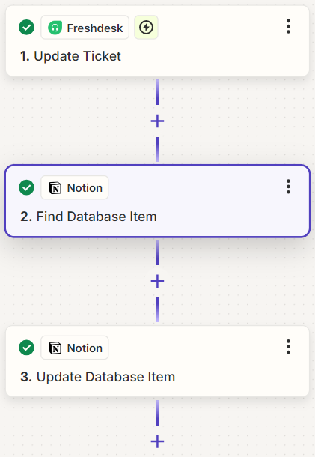Click the Freshdesk app badge in step 1
Image resolution: width=315 pixels, height=457 pixels.
click(x=85, y=28)
